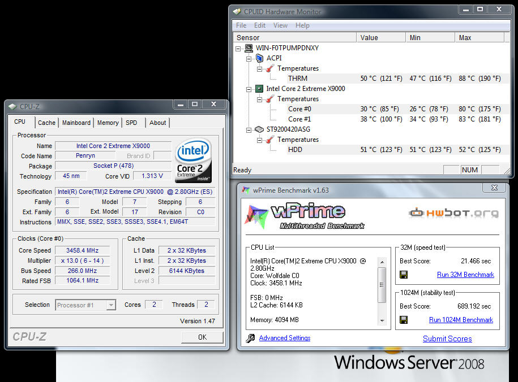Switch to the SPD tab in CPU-Z
The height and width of the screenshot is (382, 518).
pyautogui.click(x=131, y=123)
